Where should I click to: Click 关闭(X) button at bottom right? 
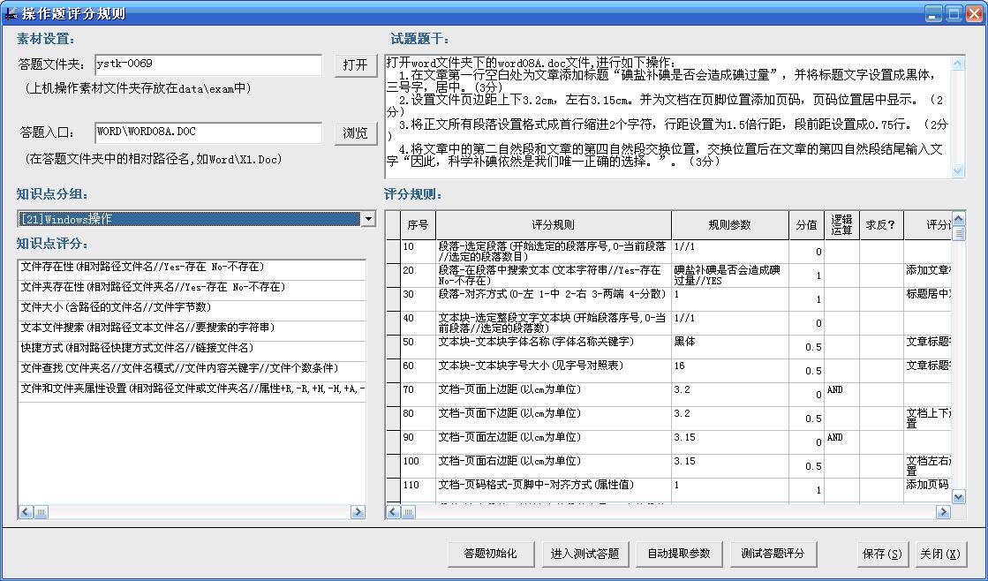point(939,554)
